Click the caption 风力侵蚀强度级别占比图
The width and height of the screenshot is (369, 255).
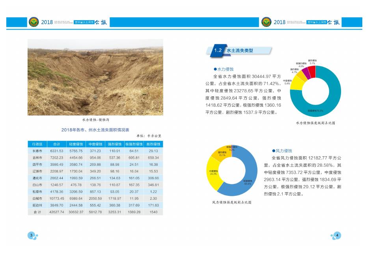coord(232,202)
